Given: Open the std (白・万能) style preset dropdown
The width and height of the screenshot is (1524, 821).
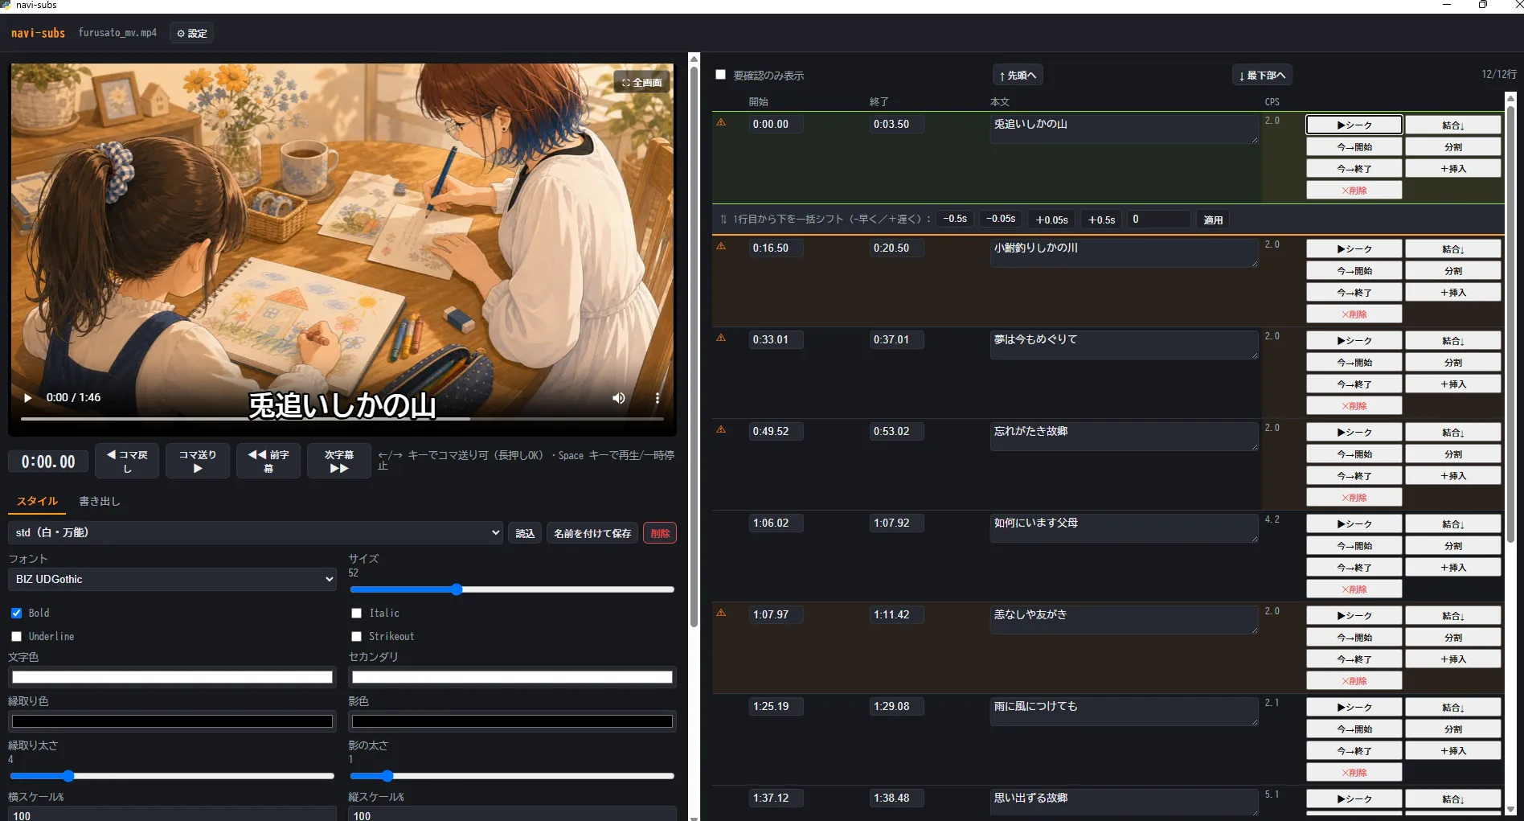Looking at the screenshot, I should pyautogui.click(x=256, y=532).
